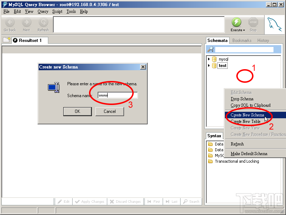Click the Go back navigation icon
The height and width of the screenshot is (215, 286).
[x=9, y=22]
